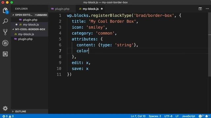Viewport: 211px width, 118px height.
Task: Click 'save' on line 10
Action: tap(76, 69)
